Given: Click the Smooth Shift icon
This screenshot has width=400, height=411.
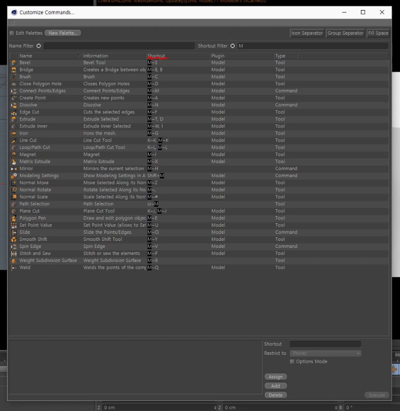Looking at the screenshot, I should coord(14,239).
